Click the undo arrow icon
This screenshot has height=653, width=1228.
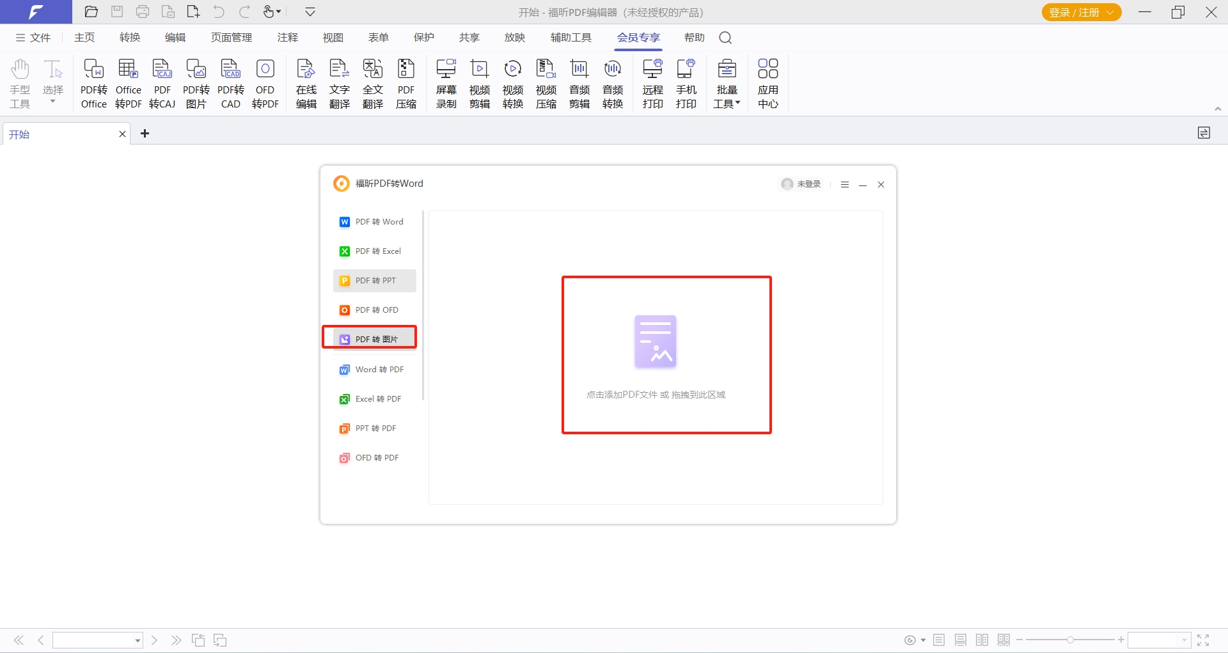(219, 12)
